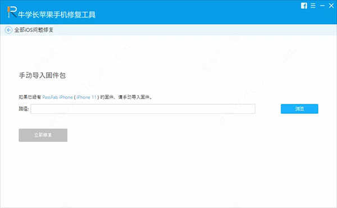Open the hamburger menu icon
Screen dimensions: 337x208
tap(313, 6)
